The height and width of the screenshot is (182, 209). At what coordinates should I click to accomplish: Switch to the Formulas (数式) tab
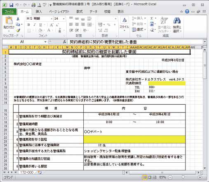pyautogui.click(x=80, y=12)
